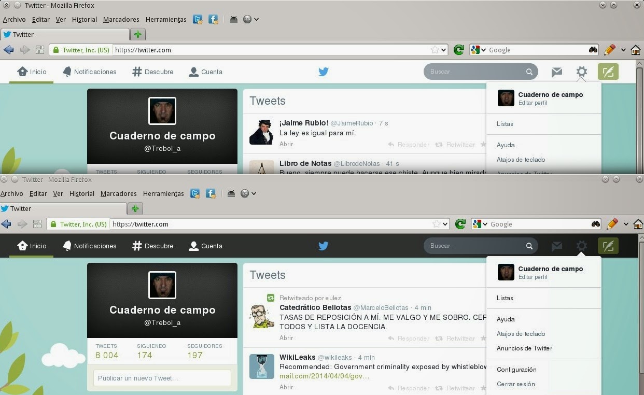The height and width of the screenshot is (395, 644).
Task: Open Ver menu in top window
Action: [61, 19]
